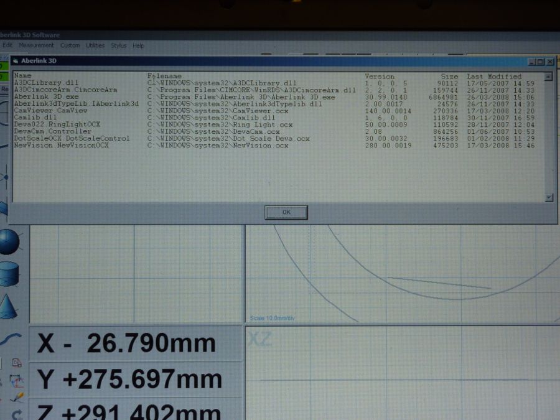The height and width of the screenshot is (420, 560).
Task: Select the Sphere measurement tool
Action: click(x=9, y=242)
